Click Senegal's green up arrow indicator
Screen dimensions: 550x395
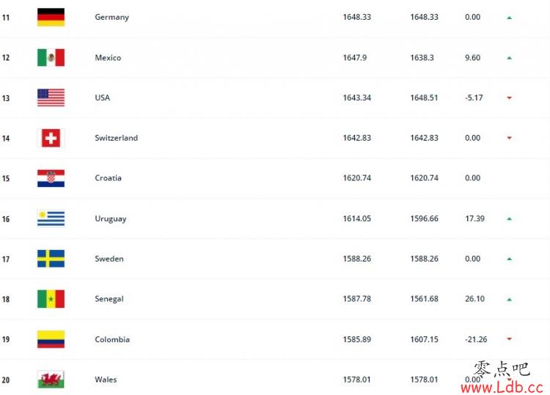click(510, 299)
